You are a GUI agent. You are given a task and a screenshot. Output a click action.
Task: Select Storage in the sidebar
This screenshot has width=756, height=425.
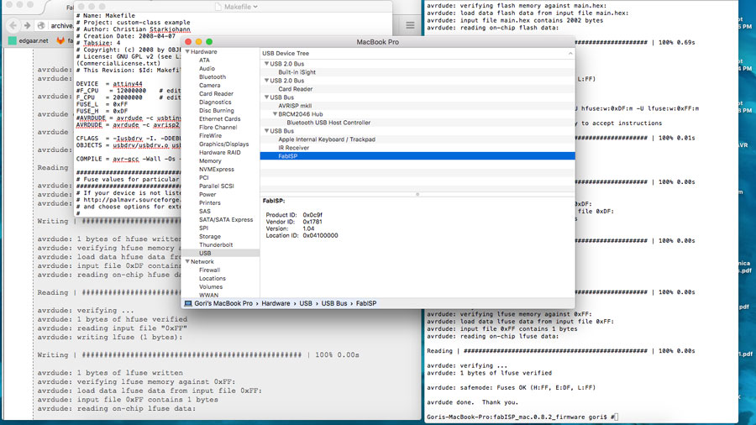[210, 237]
